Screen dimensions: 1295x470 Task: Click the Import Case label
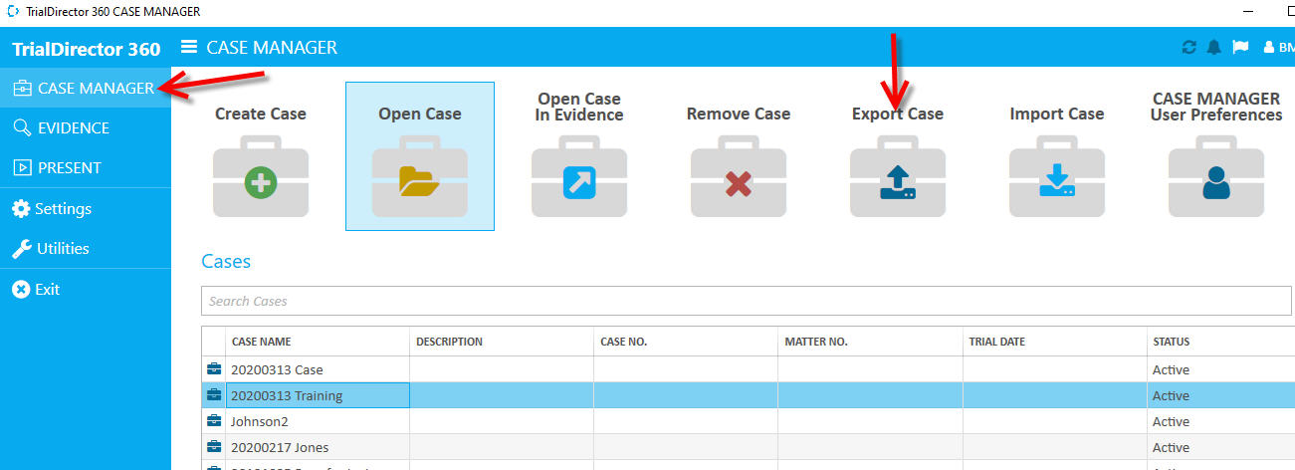(1057, 114)
